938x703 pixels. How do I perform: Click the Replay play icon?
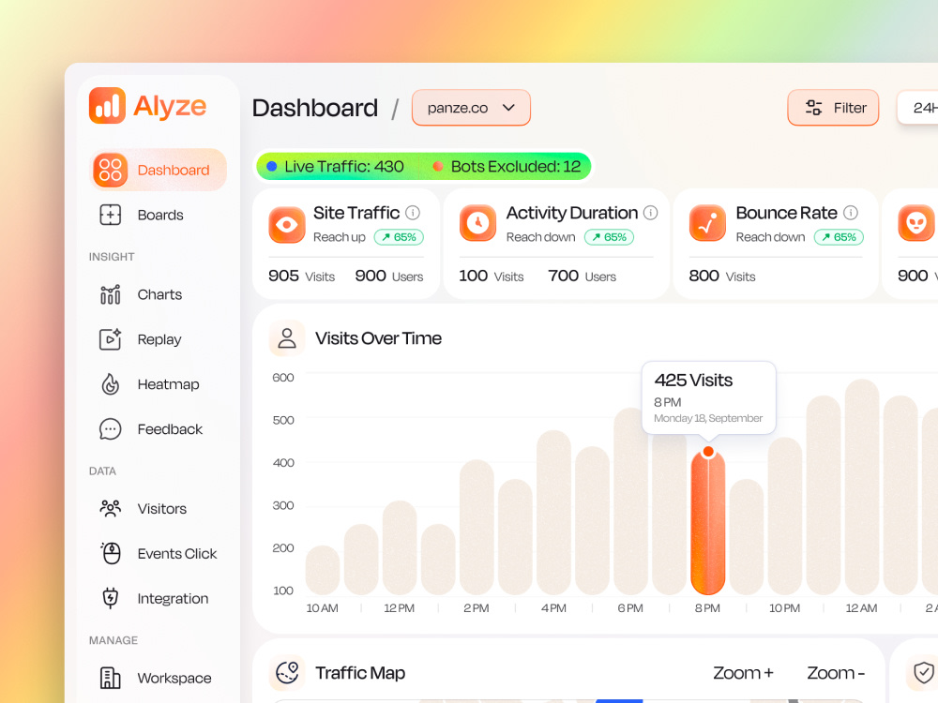point(110,339)
